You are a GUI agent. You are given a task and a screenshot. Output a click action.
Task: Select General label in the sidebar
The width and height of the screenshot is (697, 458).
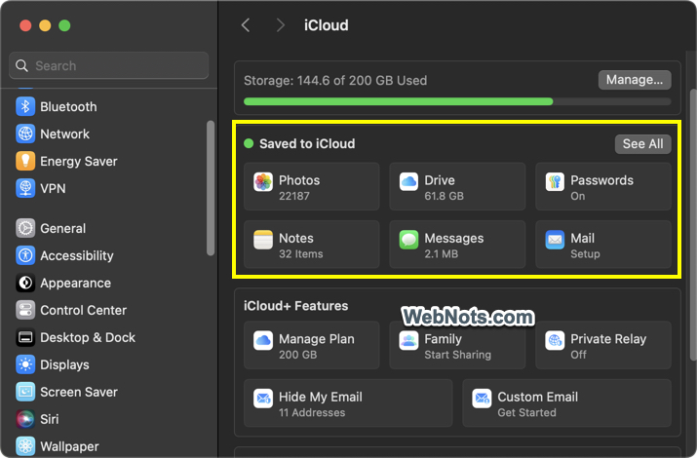tap(62, 229)
